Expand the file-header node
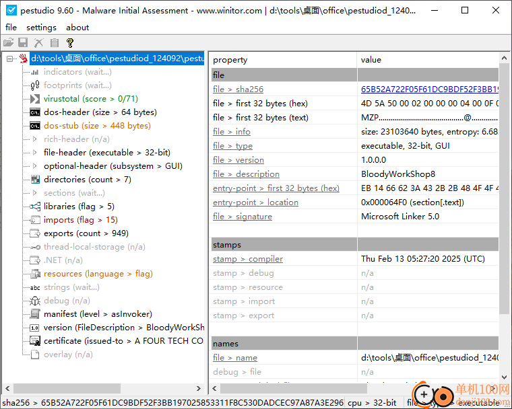This screenshot has height=409, width=512. (35, 153)
